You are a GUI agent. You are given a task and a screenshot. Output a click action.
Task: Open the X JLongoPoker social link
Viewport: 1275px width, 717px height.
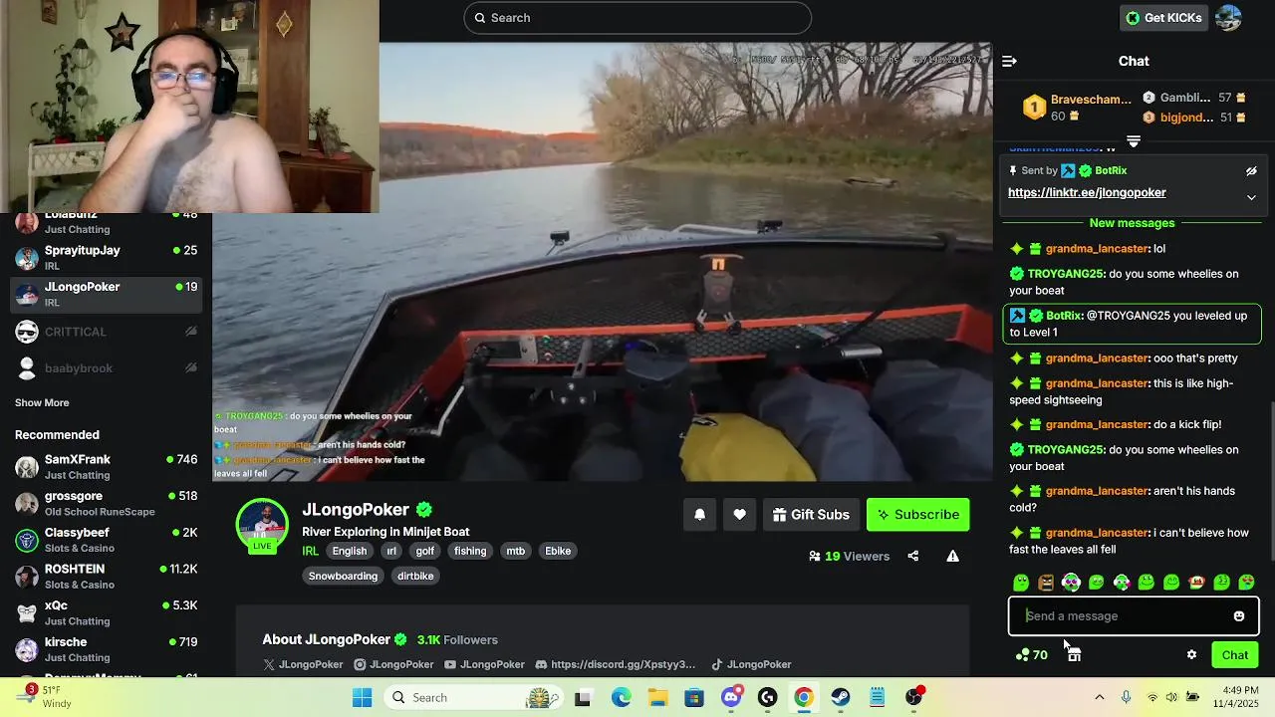coord(303,664)
